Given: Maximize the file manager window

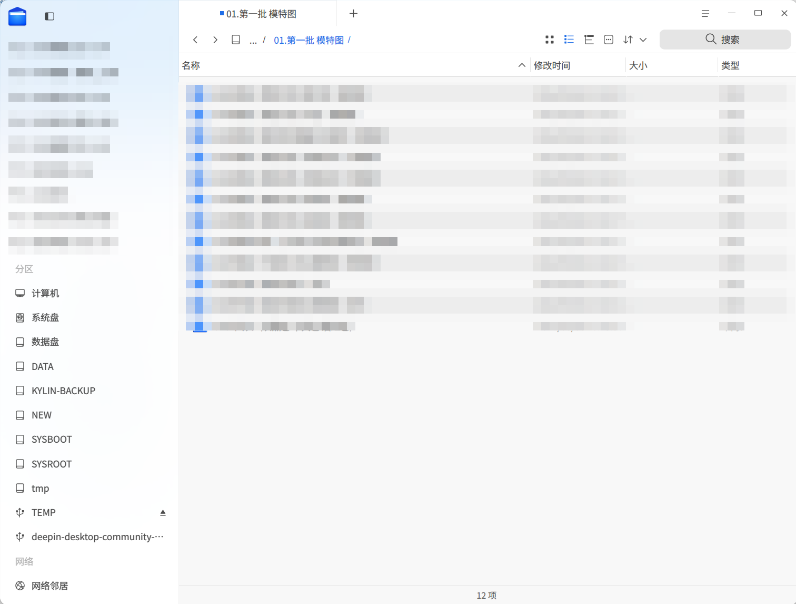Looking at the screenshot, I should tap(758, 13).
